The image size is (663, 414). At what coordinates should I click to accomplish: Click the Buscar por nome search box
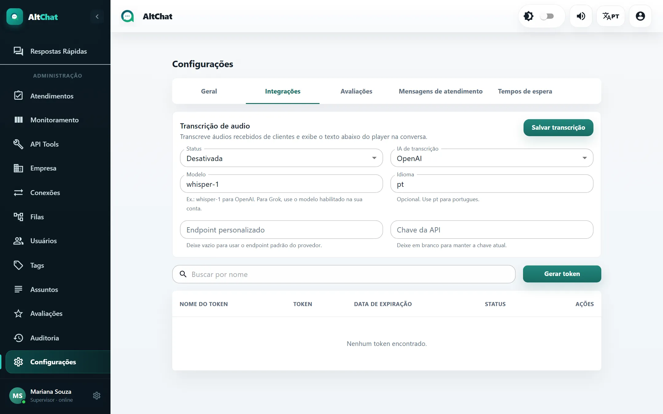click(x=344, y=274)
